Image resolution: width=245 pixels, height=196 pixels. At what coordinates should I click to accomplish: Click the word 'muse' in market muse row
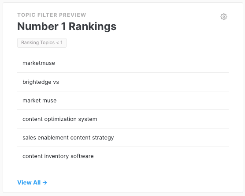[50, 101]
